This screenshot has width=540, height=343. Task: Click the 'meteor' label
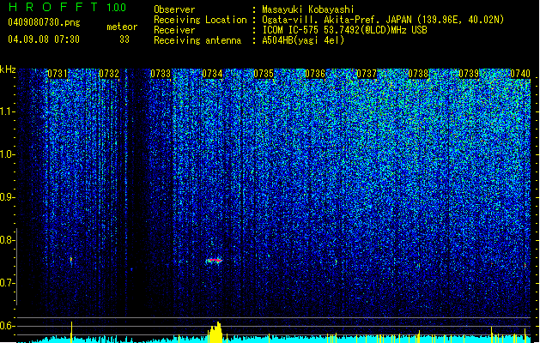coord(122,27)
